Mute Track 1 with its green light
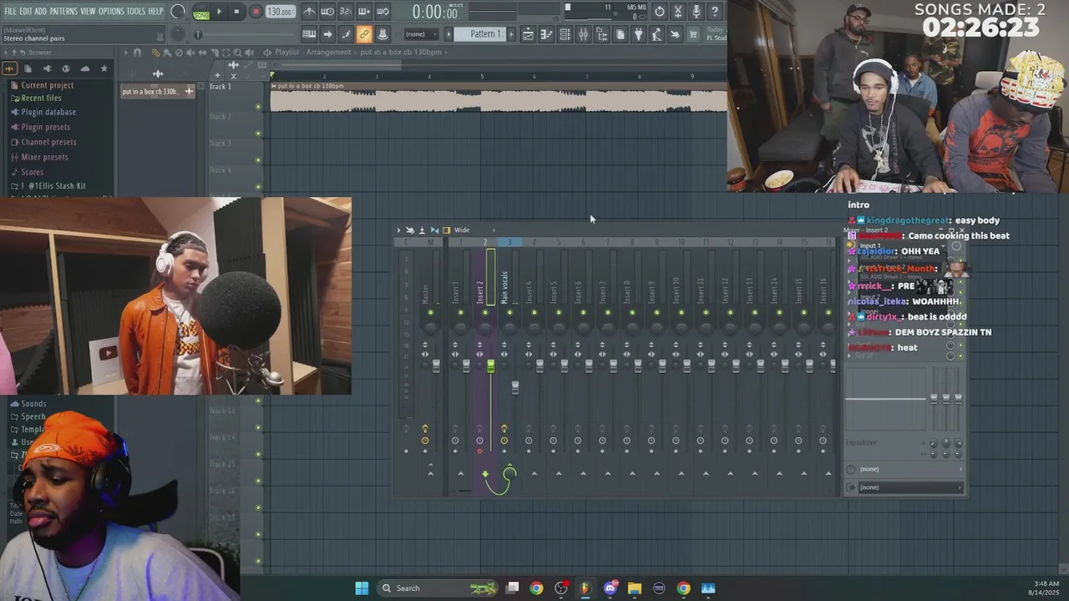The width and height of the screenshot is (1069, 601). coord(258,107)
